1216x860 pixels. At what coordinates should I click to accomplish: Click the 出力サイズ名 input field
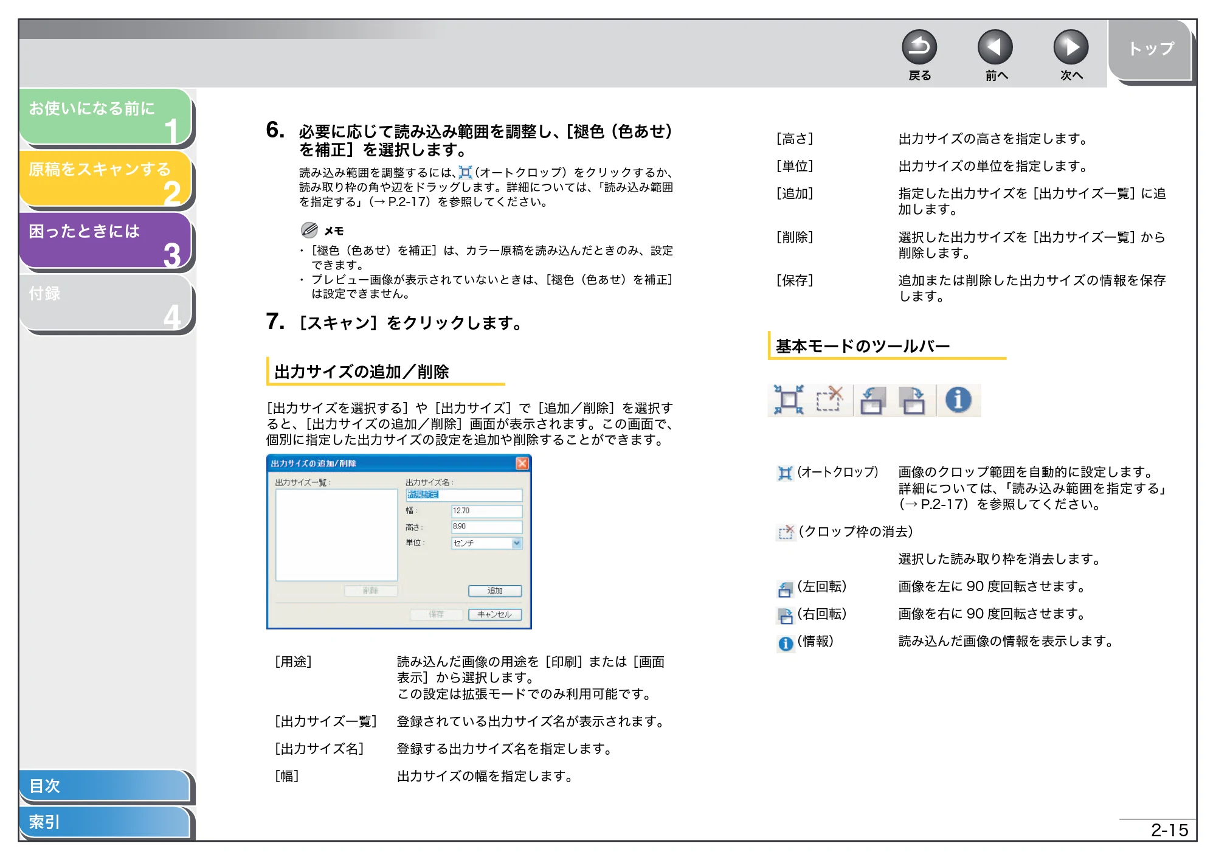click(x=464, y=495)
